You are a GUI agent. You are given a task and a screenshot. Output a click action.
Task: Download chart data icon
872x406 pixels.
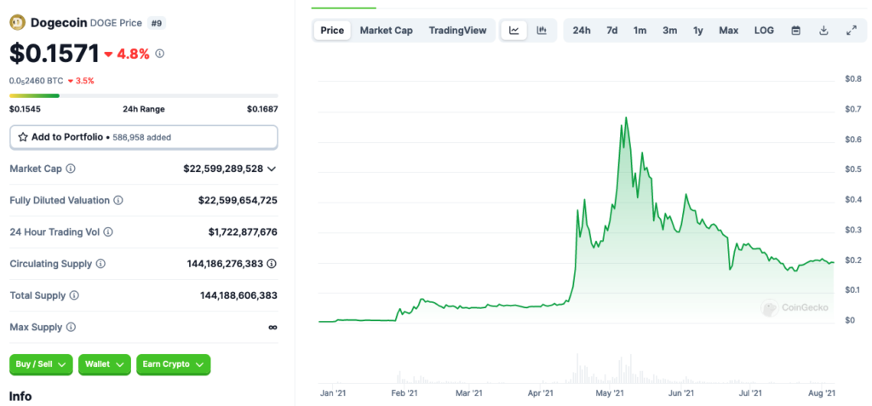coord(823,31)
